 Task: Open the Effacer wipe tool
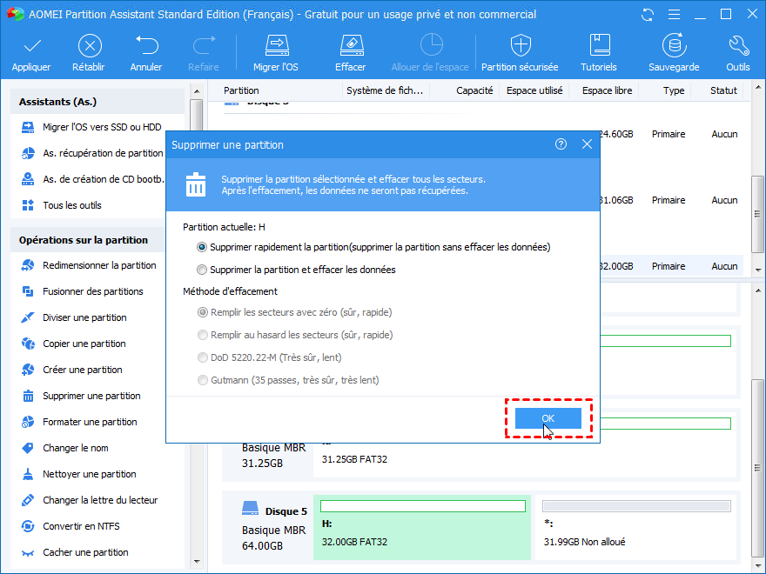pyautogui.click(x=351, y=53)
